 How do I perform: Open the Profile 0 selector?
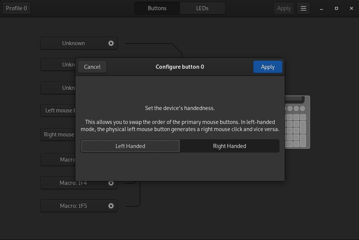pos(16,8)
